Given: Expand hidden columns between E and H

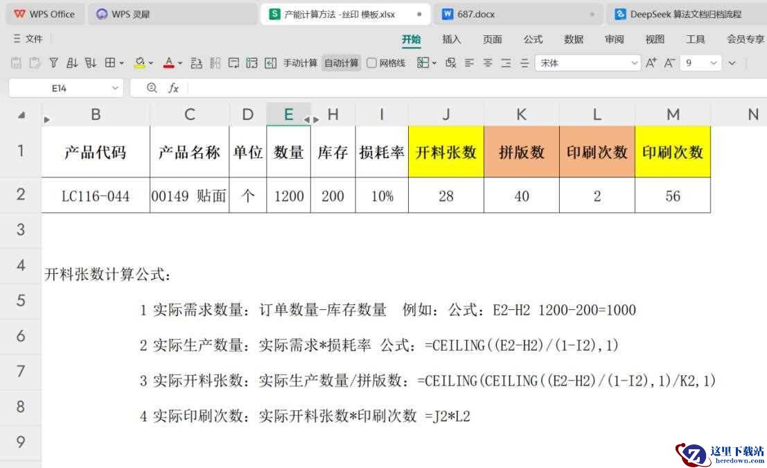Looking at the screenshot, I should point(312,119).
